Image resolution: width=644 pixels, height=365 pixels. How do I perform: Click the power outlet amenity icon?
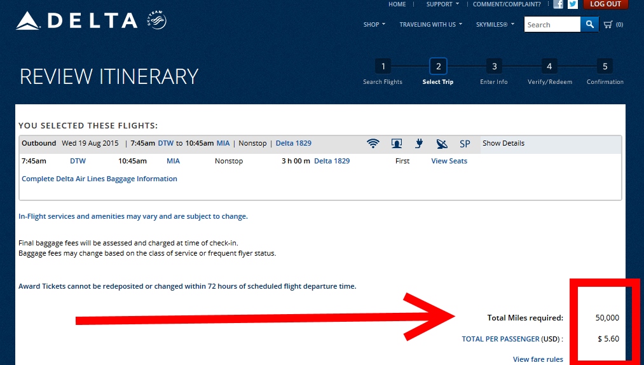coord(419,144)
